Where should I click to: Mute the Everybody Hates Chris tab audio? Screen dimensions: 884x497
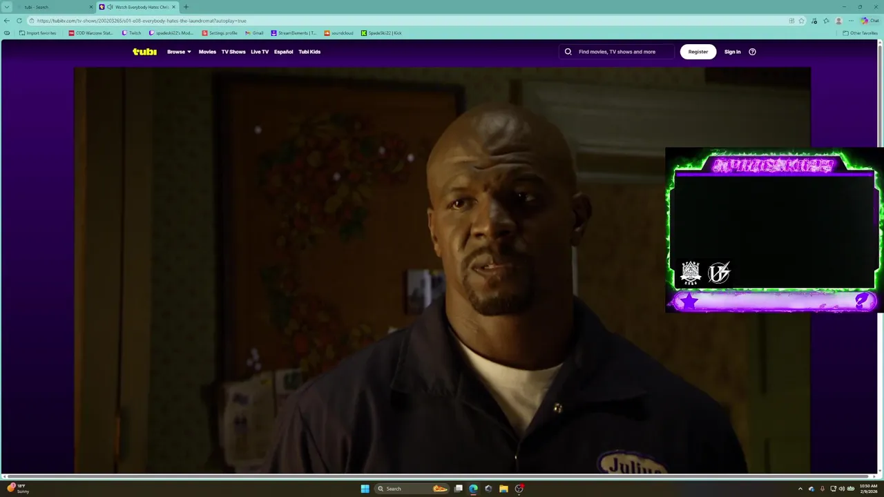click(110, 7)
